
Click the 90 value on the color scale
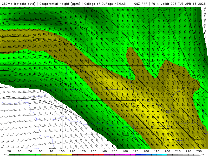[51, 151]
